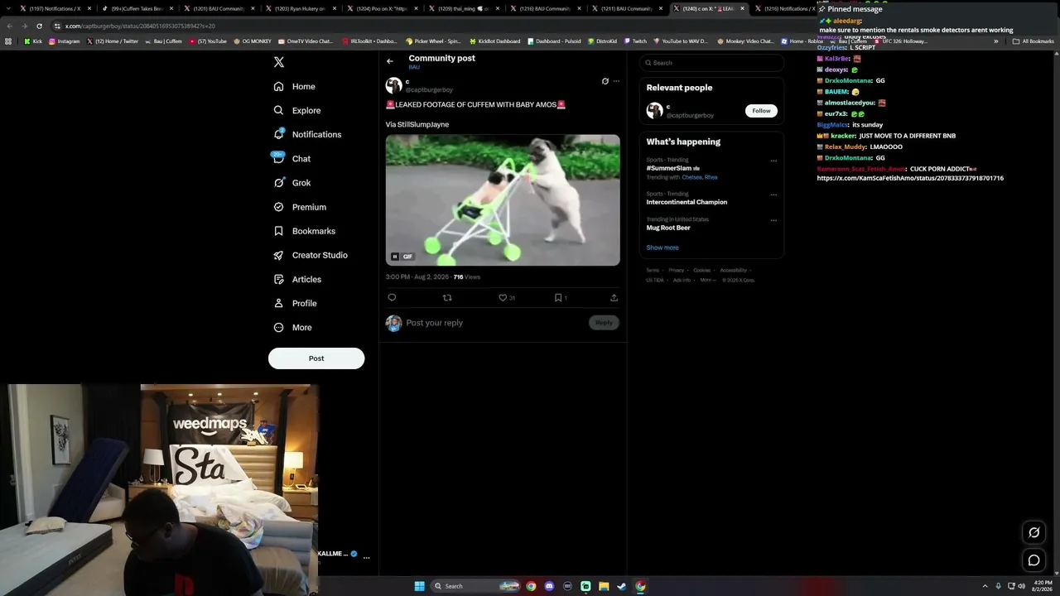
Task: Open the footer More link
Action: click(x=708, y=280)
